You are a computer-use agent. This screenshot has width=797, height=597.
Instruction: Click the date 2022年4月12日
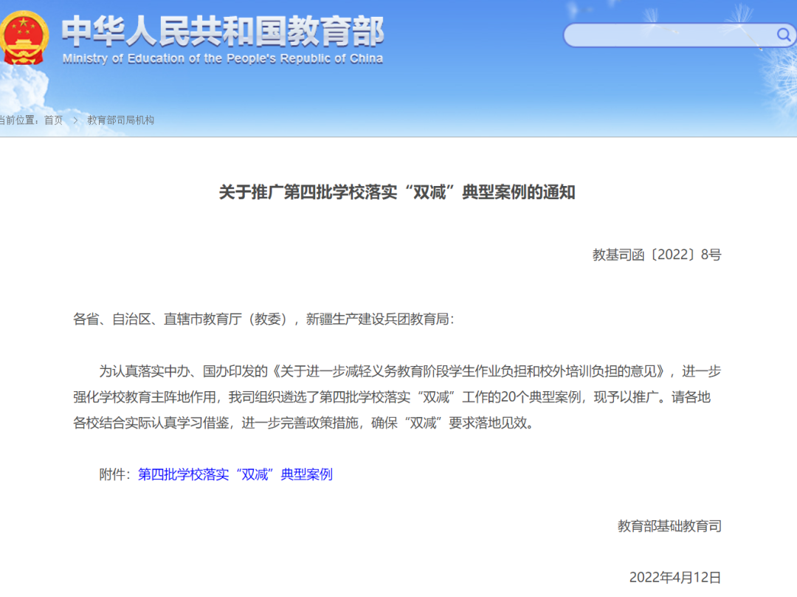[x=675, y=578]
